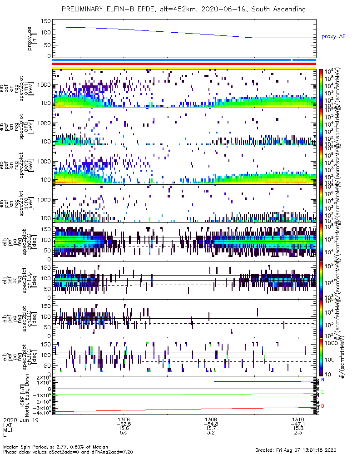Click the L value '2.3'

click(x=298, y=433)
